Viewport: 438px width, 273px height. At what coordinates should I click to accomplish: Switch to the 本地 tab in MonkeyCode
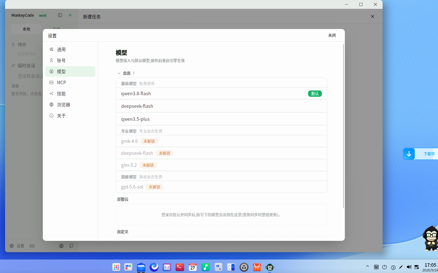[26, 29]
